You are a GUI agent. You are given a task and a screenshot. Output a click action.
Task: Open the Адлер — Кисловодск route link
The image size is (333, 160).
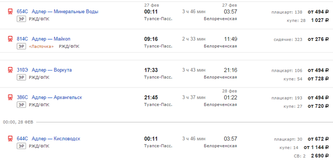pos(56,139)
